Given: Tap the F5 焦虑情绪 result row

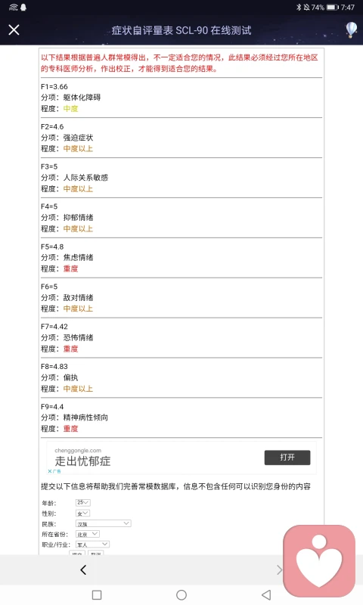Looking at the screenshot, I should [181, 258].
